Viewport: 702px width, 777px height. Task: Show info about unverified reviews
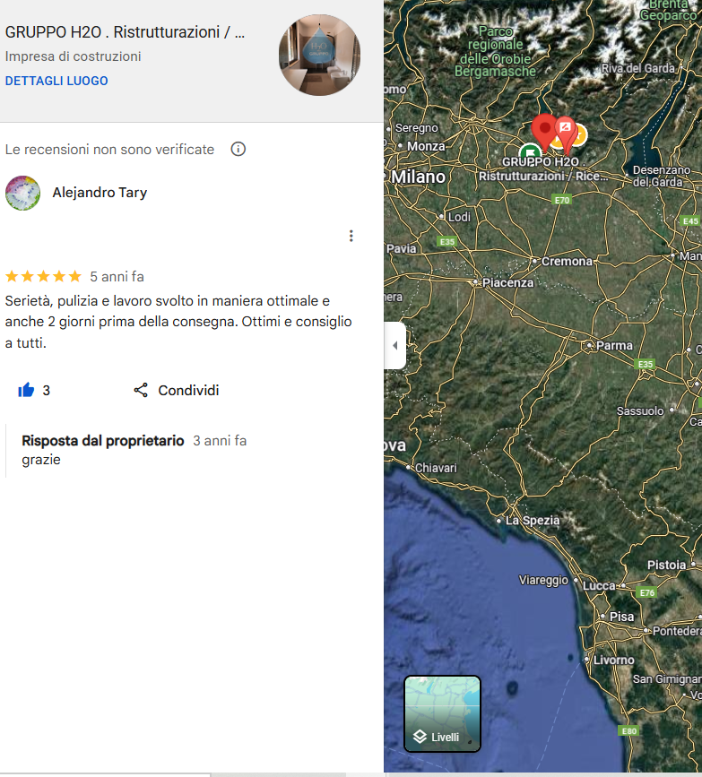(x=238, y=149)
